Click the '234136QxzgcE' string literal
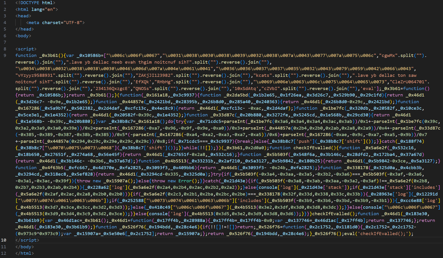This screenshot has height=258, width=443. pyautogui.click(x=112, y=89)
